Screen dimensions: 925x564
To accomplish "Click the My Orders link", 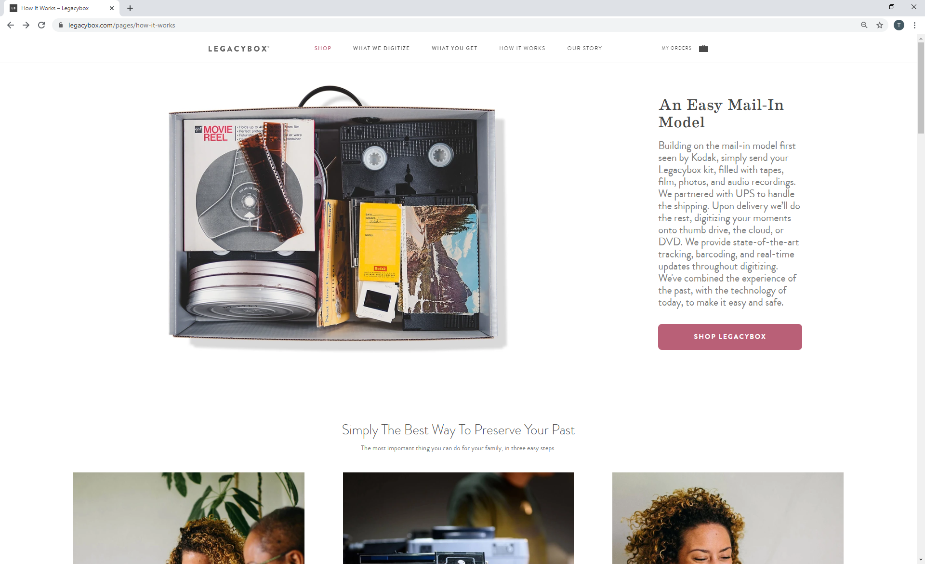I will click(676, 48).
